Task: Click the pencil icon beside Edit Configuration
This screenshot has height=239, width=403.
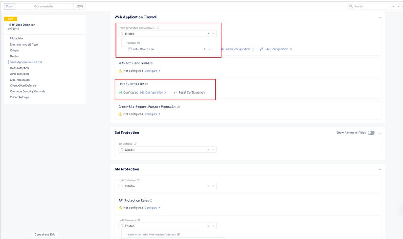Action: click(x=261, y=49)
